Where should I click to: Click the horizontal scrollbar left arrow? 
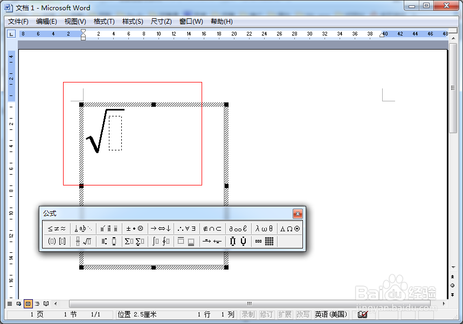(x=56, y=304)
